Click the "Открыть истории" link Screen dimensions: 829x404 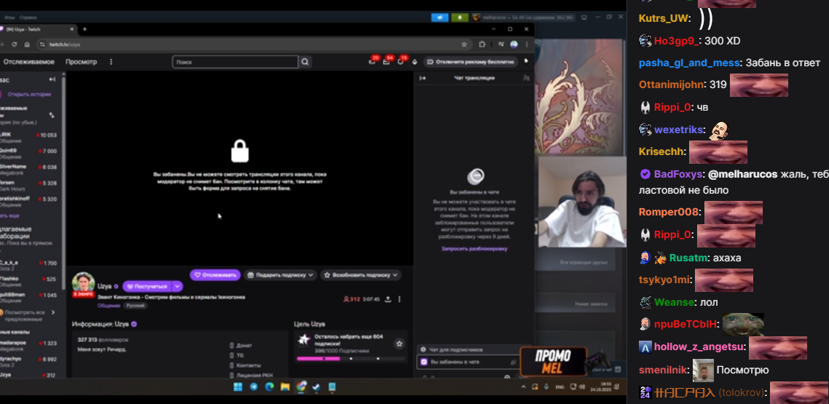pos(29,94)
